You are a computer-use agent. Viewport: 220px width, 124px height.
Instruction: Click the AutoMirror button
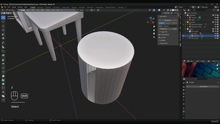(168, 20)
